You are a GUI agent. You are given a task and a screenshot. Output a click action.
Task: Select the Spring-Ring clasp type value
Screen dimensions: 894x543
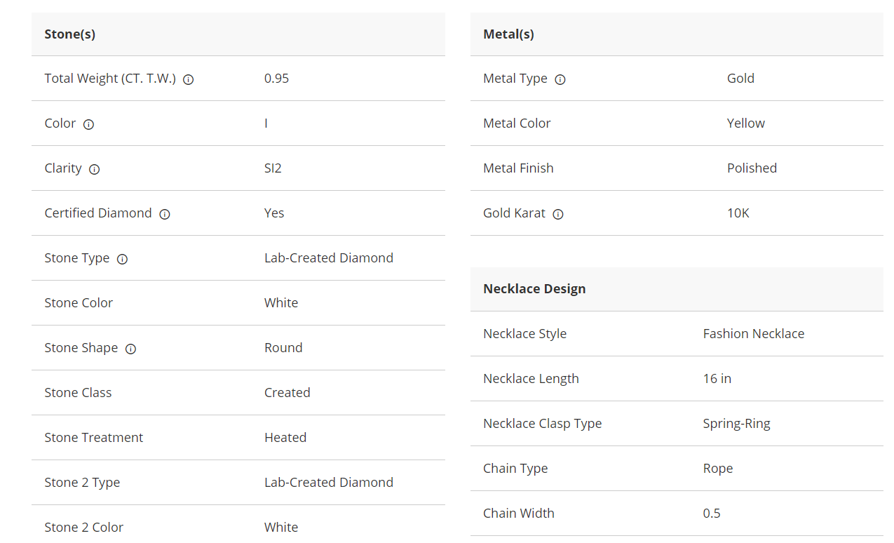pyautogui.click(x=736, y=424)
